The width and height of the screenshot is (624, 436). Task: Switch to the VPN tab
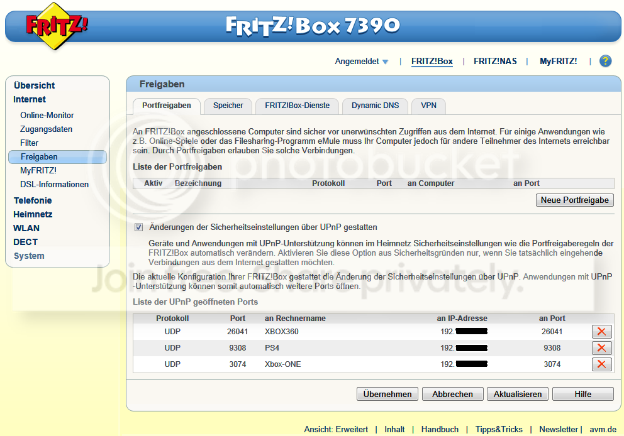(x=428, y=106)
